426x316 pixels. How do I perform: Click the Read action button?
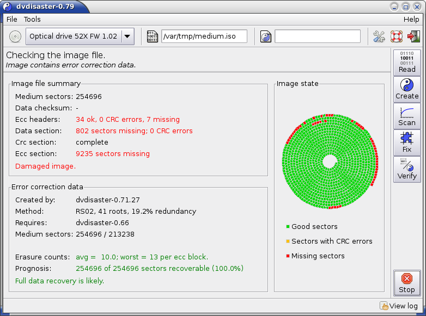point(407,62)
